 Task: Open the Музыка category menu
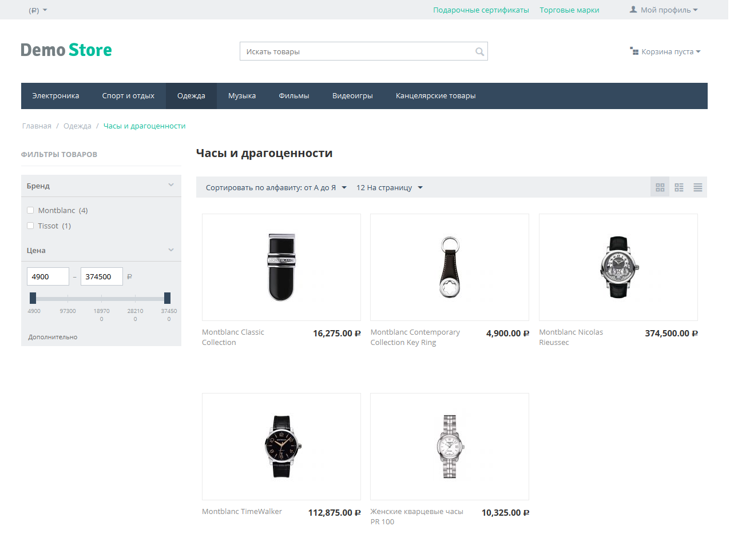click(242, 96)
